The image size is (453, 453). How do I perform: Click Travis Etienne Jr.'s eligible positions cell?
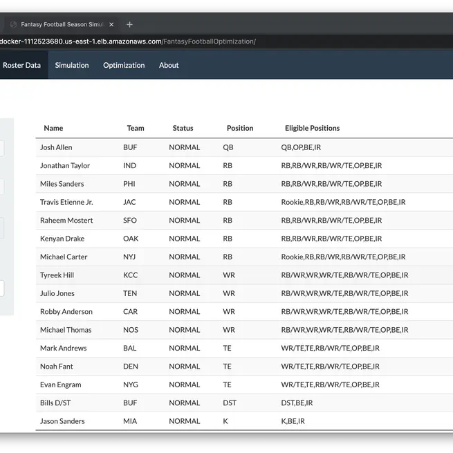click(x=343, y=202)
